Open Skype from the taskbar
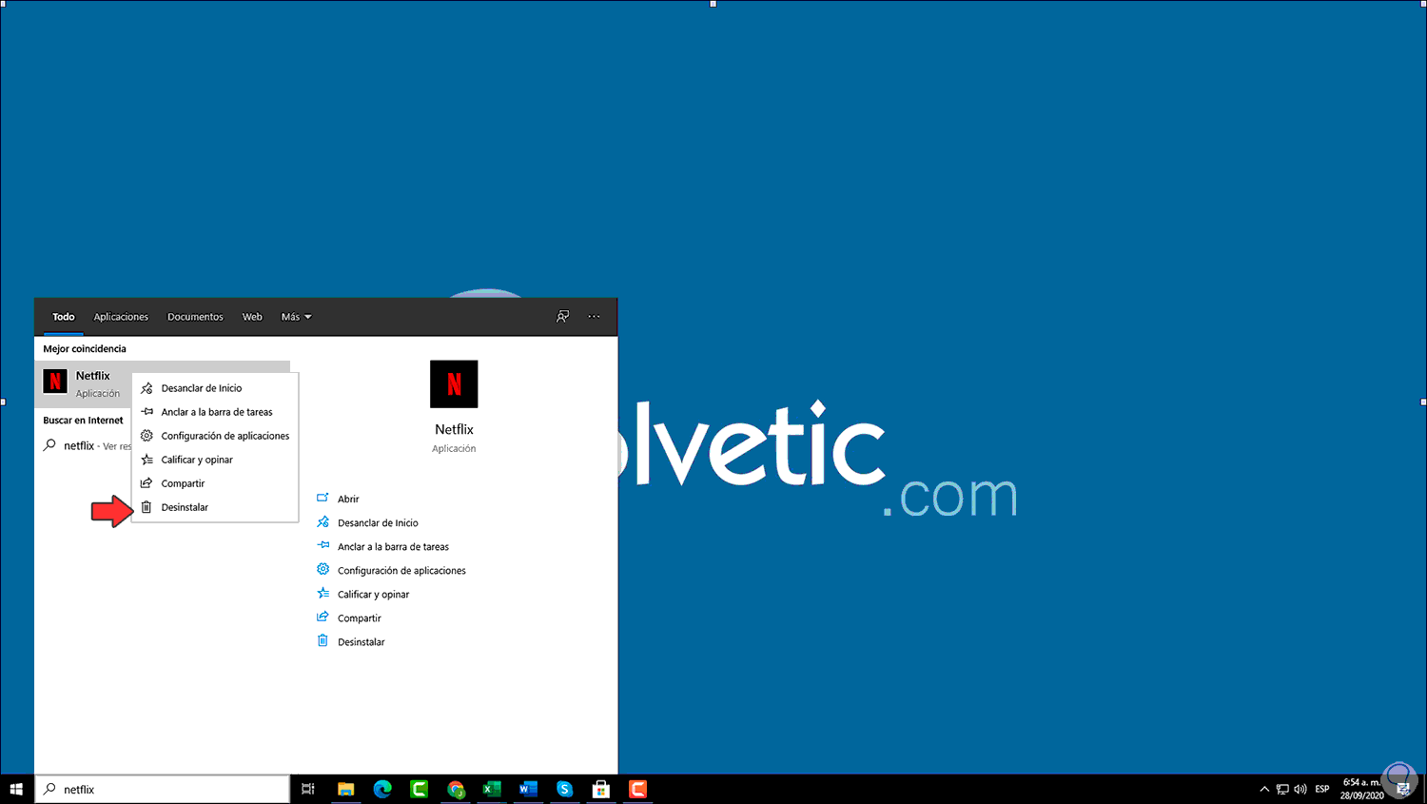 [x=565, y=789]
